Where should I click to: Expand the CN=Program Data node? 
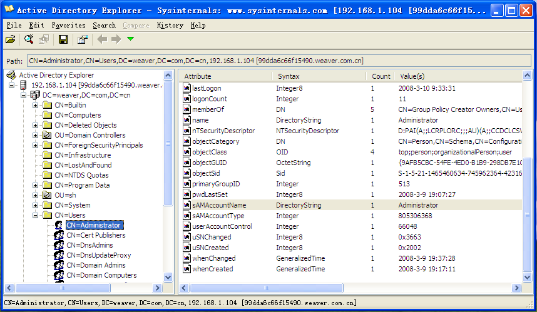35,185
